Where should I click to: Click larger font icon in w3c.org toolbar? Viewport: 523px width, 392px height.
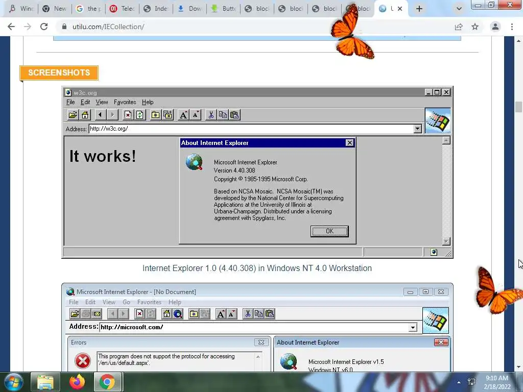[183, 115]
